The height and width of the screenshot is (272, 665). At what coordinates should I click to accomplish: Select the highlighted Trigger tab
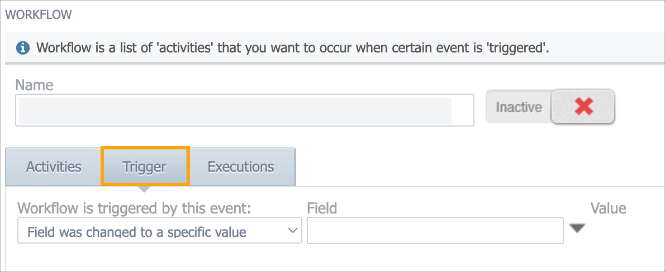click(x=145, y=166)
